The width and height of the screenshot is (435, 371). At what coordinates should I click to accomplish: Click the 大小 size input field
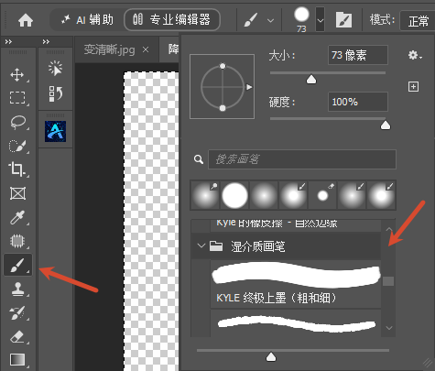[x=358, y=55]
